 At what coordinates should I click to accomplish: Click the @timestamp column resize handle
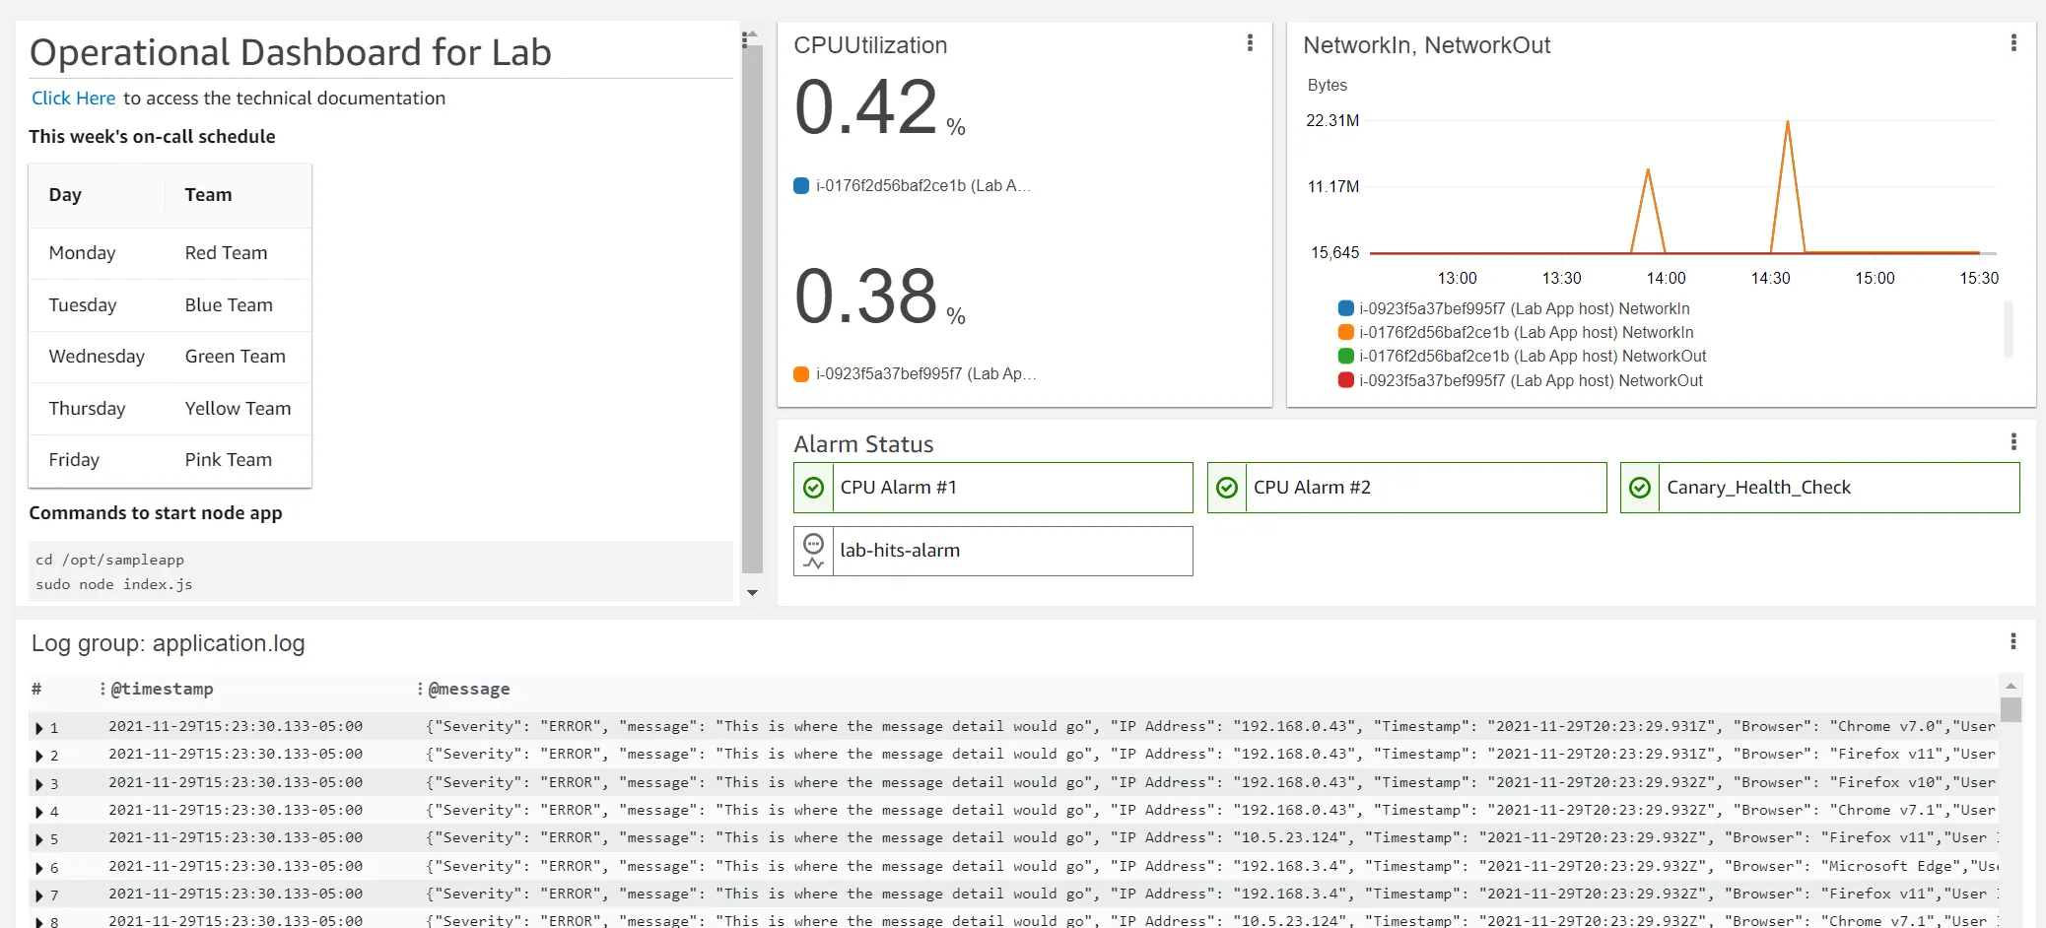tap(102, 689)
